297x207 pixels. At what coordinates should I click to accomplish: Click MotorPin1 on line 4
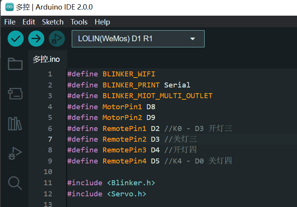coord(122,107)
